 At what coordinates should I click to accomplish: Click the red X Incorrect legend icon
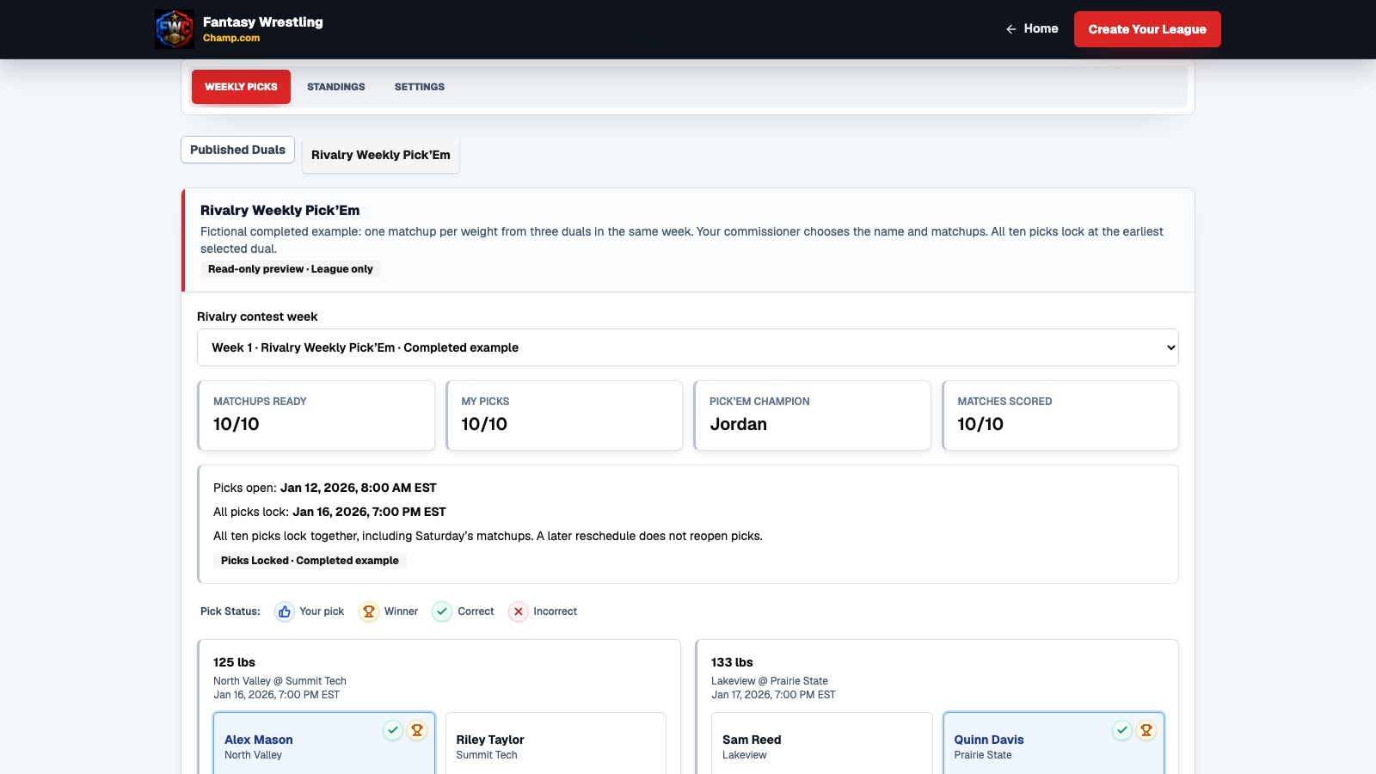519,611
